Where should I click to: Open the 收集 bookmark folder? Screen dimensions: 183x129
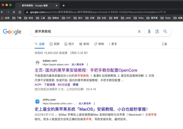pyautogui.click(x=178, y=18)
